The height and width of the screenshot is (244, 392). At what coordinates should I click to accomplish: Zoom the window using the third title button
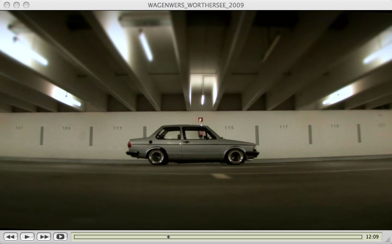pyautogui.click(x=26, y=5)
